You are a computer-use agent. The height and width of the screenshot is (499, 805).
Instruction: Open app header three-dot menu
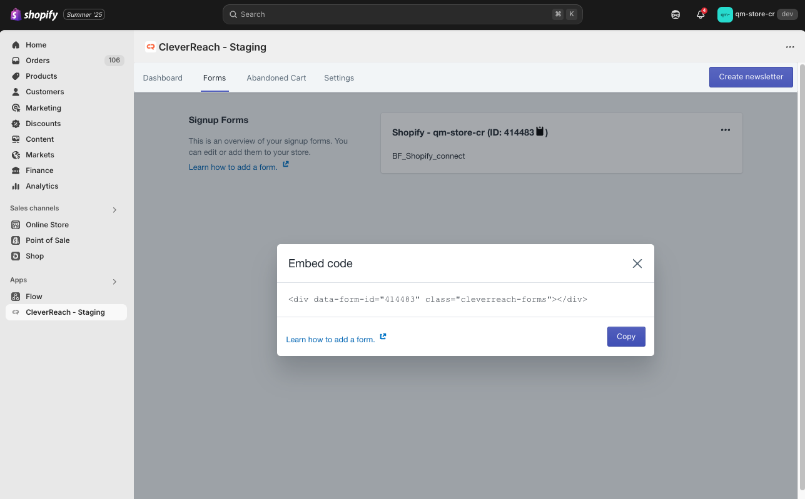[790, 47]
